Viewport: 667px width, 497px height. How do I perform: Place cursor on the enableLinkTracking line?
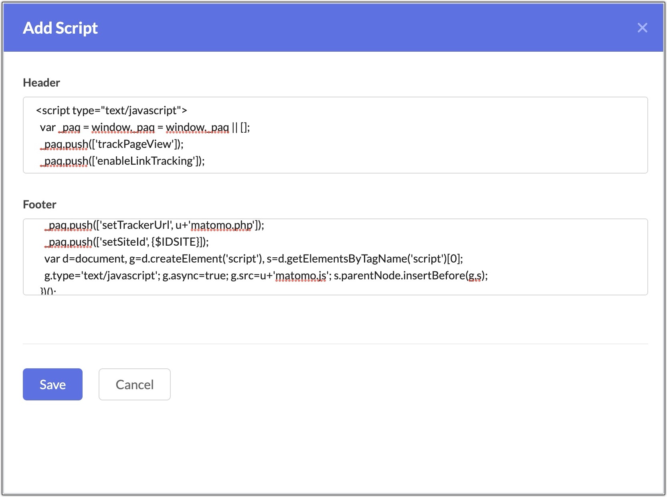point(122,161)
